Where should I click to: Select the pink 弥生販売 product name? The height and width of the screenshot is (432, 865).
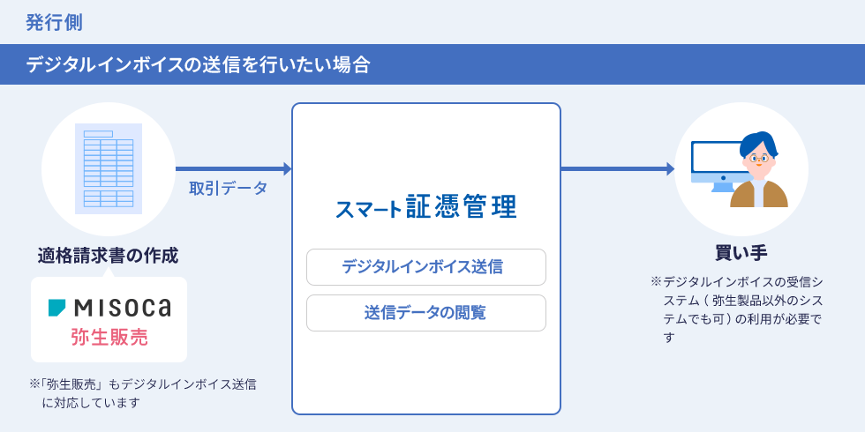point(109,338)
